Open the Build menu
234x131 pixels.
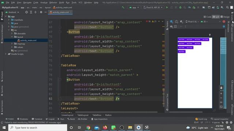(61, 3)
